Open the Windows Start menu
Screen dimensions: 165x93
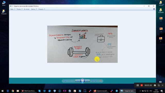pos(2,91)
